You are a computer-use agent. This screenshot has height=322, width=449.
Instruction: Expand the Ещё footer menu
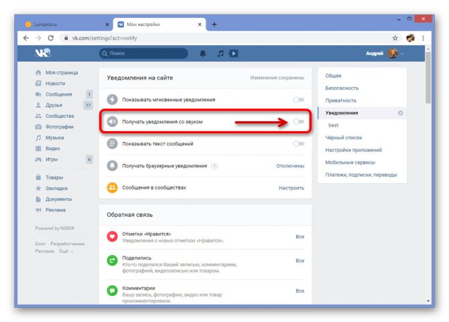[x=66, y=251]
